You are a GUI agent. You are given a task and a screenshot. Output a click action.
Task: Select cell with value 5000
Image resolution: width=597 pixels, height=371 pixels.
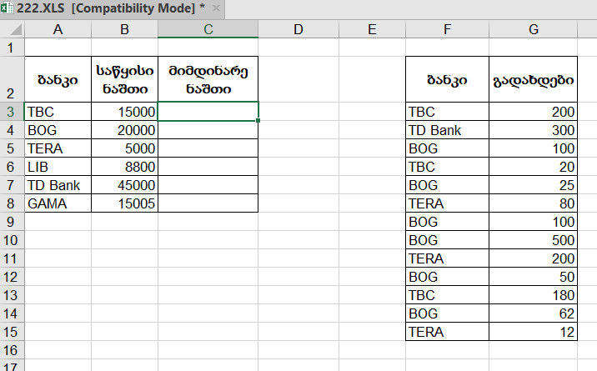pyautogui.click(x=124, y=148)
